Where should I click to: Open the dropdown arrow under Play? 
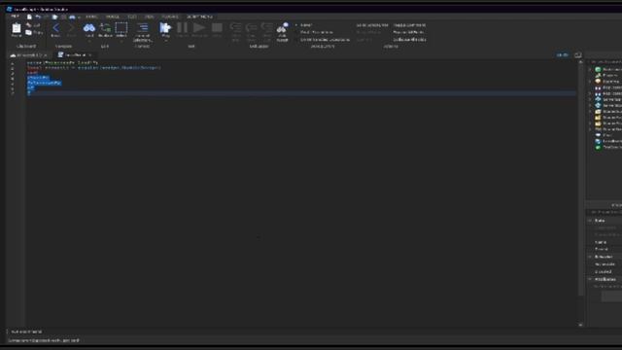click(x=165, y=41)
